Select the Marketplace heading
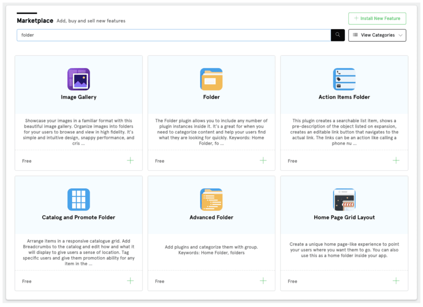The image size is (423, 307). tap(34, 21)
